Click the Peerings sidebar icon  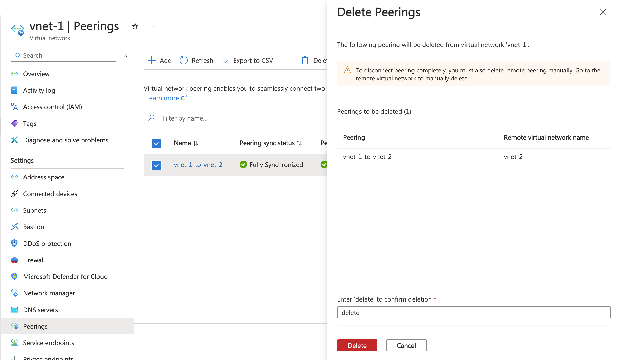point(14,326)
